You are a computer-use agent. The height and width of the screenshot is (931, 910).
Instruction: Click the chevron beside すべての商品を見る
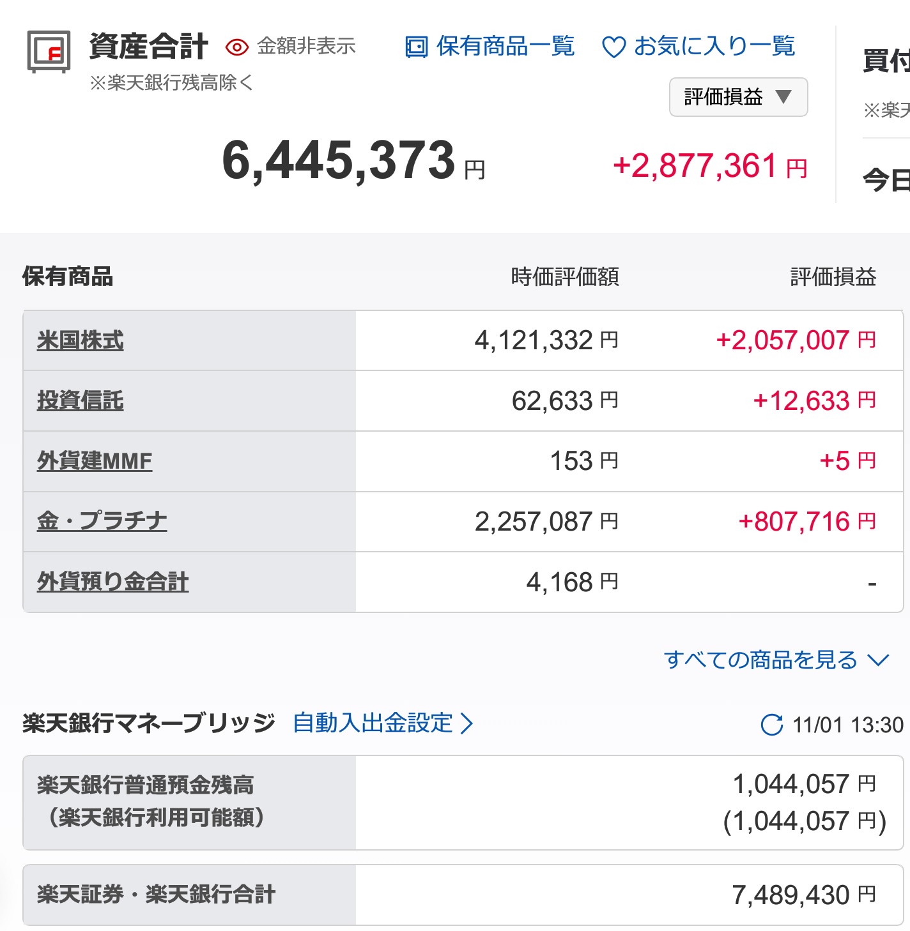pyautogui.click(x=879, y=660)
